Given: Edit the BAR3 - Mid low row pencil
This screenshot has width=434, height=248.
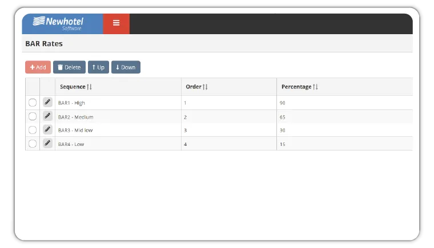Looking at the screenshot, I should [47, 129].
